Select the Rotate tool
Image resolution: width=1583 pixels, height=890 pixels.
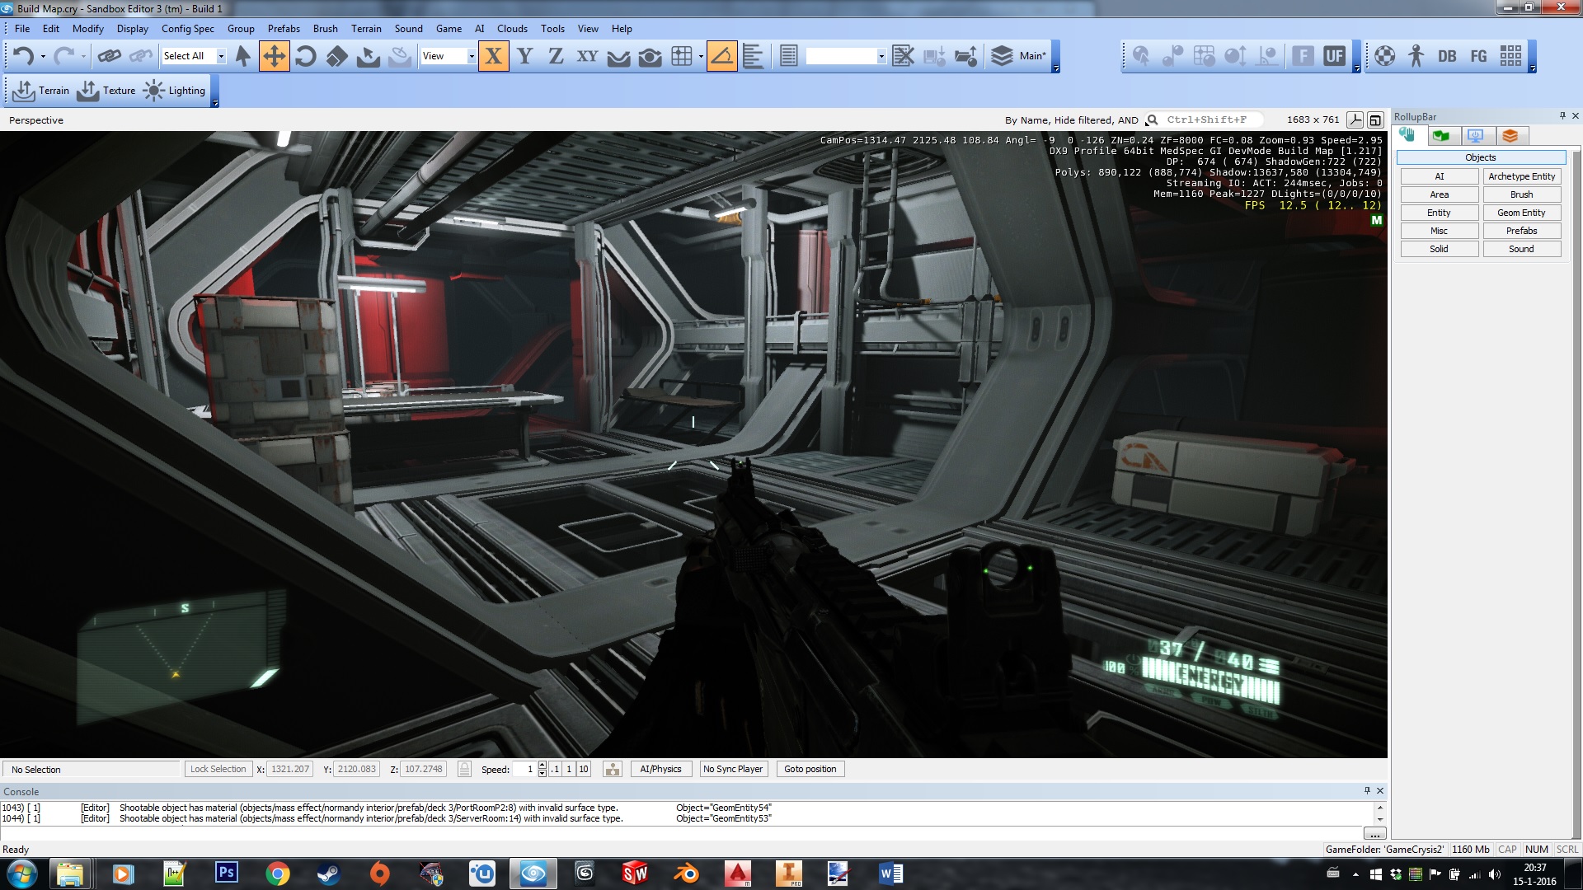point(305,56)
